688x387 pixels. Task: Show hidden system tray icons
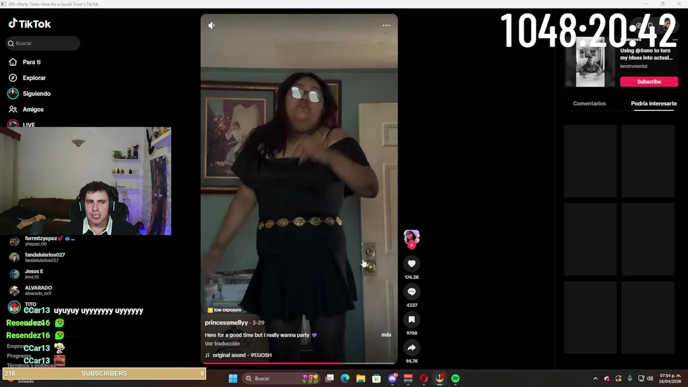(x=595, y=378)
